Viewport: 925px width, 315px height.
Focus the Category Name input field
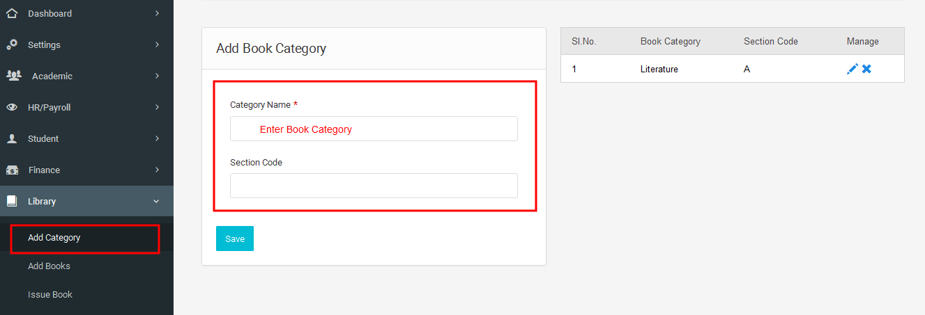374,129
